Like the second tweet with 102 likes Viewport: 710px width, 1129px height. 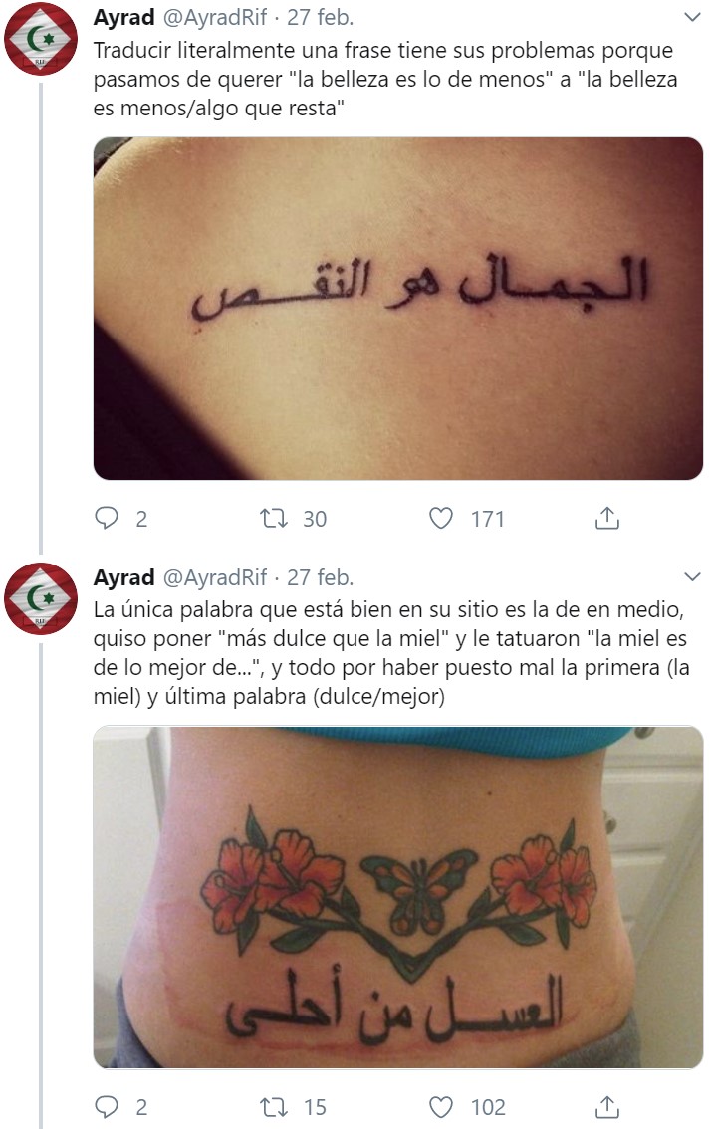pos(441,1106)
